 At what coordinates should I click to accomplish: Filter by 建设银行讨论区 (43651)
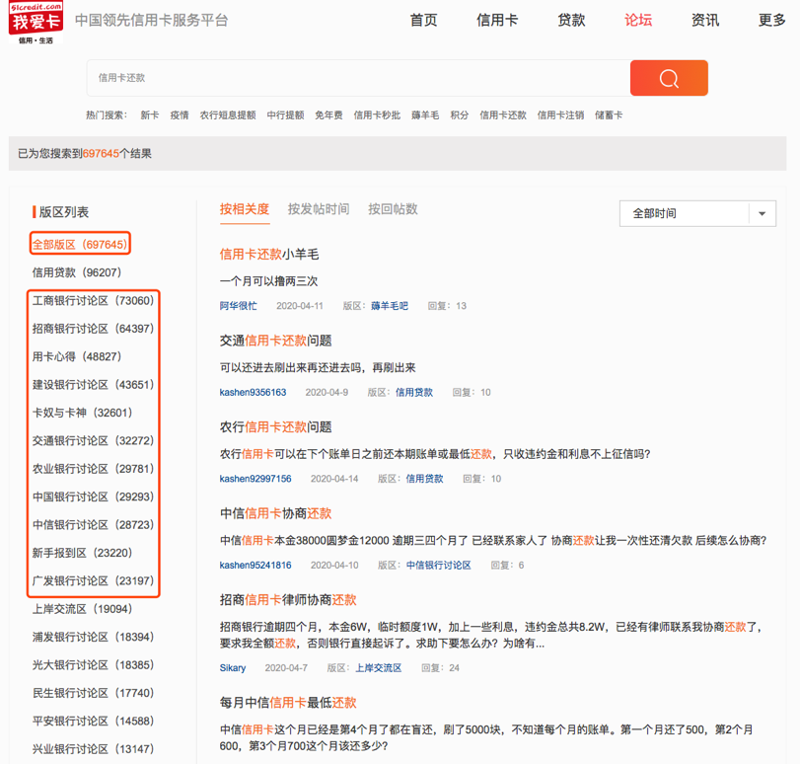point(93,385)
